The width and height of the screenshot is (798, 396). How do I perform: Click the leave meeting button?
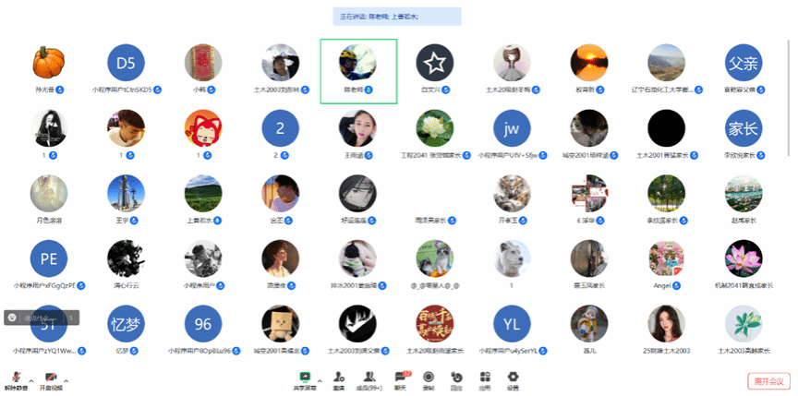(x=768, y=381)
